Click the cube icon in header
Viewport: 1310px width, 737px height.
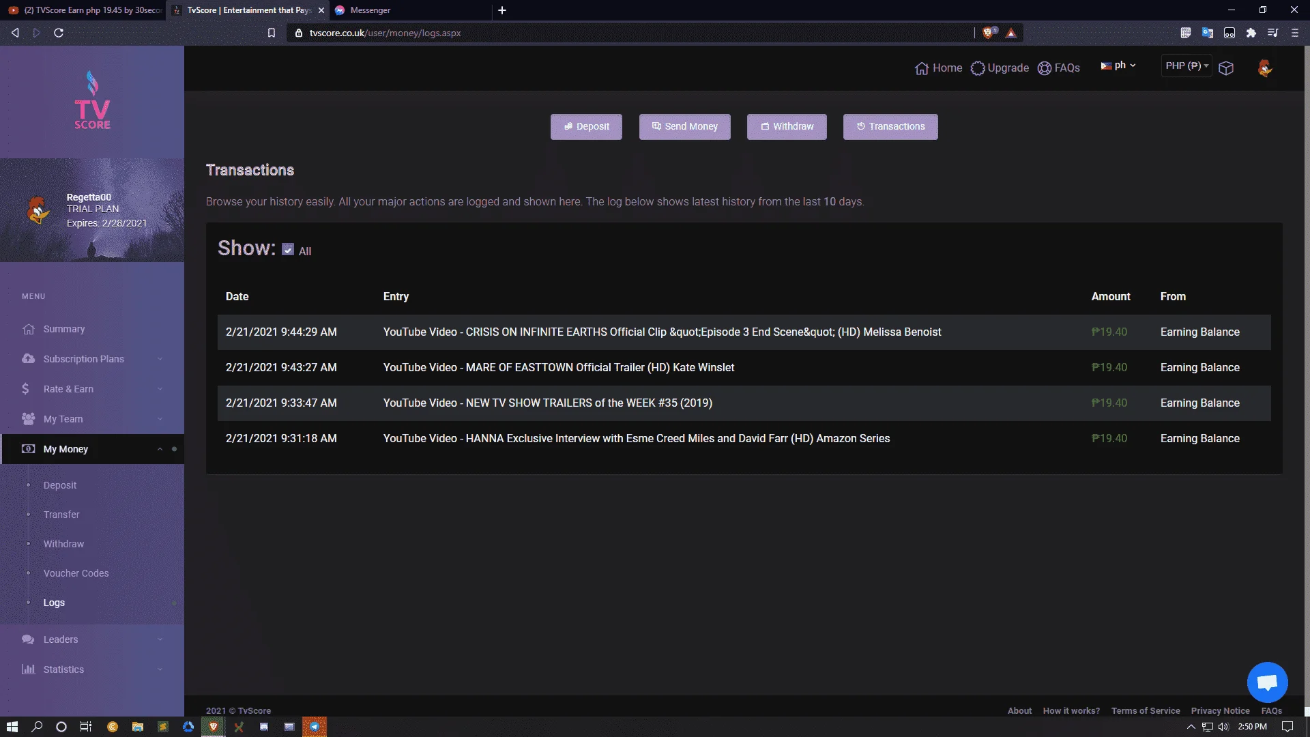pos(1226,68)
